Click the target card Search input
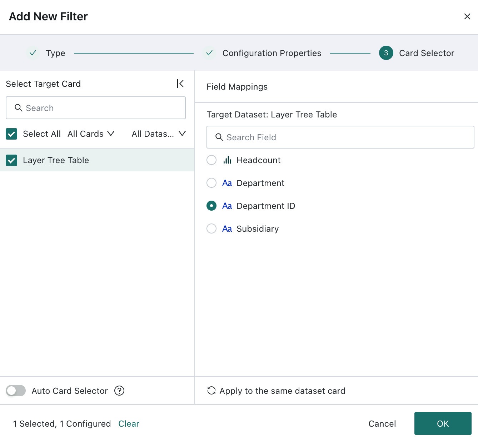This screenshot has width=478, height=442. pyautogui.click(x=96, y=108)
